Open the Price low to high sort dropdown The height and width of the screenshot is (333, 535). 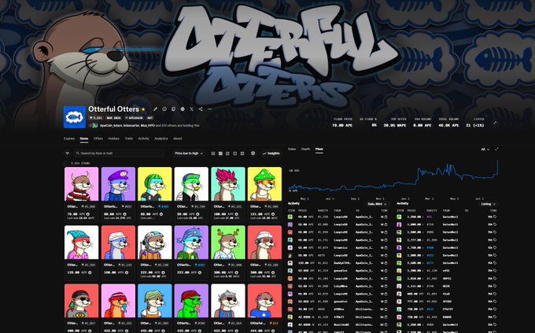189,154
